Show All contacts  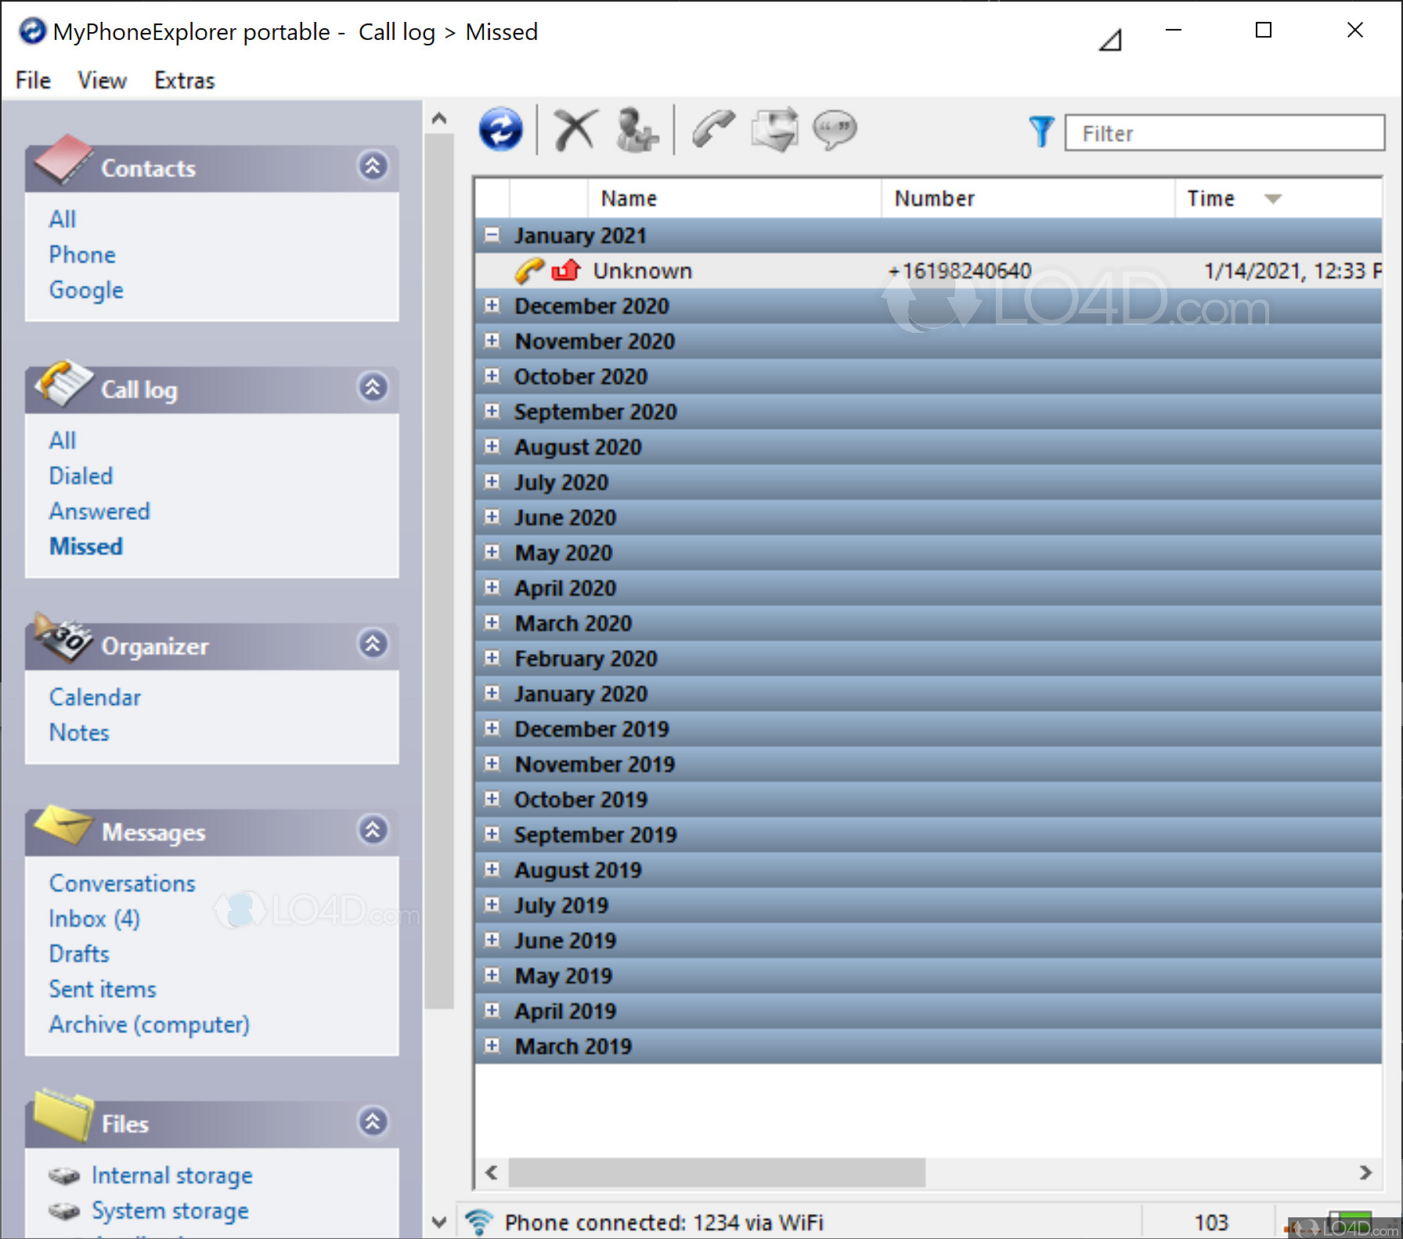click(x=63, y=219)
